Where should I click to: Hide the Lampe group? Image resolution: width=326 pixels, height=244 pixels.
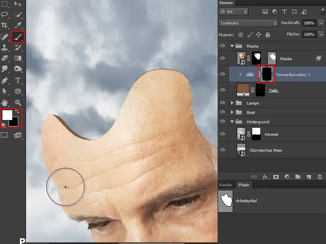point(222,102)
